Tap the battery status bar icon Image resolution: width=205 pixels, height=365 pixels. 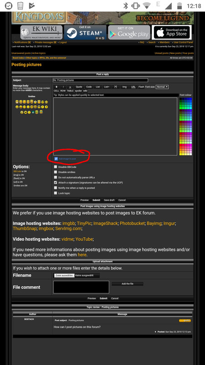(x=179, y=5)
